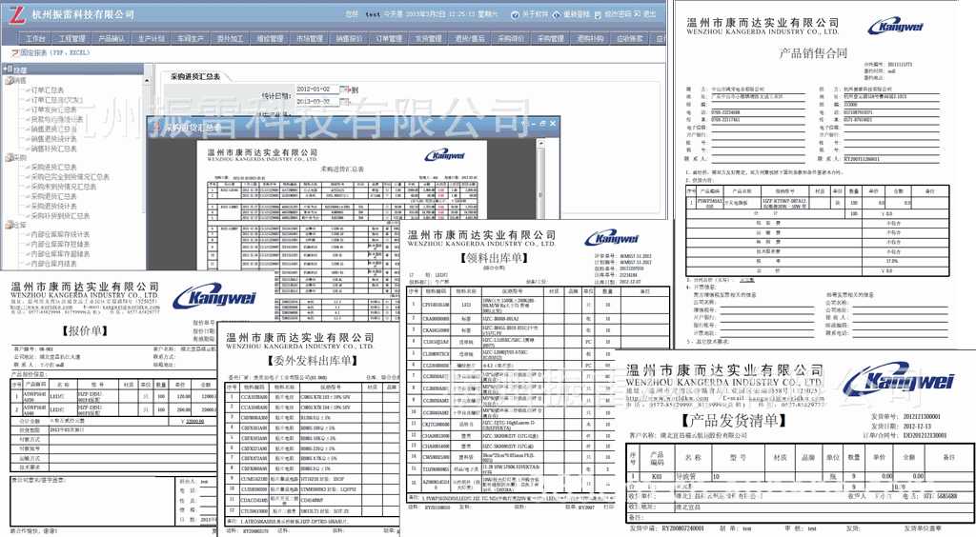Click the 采购 folder icon in tree
The image size is (976, 537).
[9, 158]
